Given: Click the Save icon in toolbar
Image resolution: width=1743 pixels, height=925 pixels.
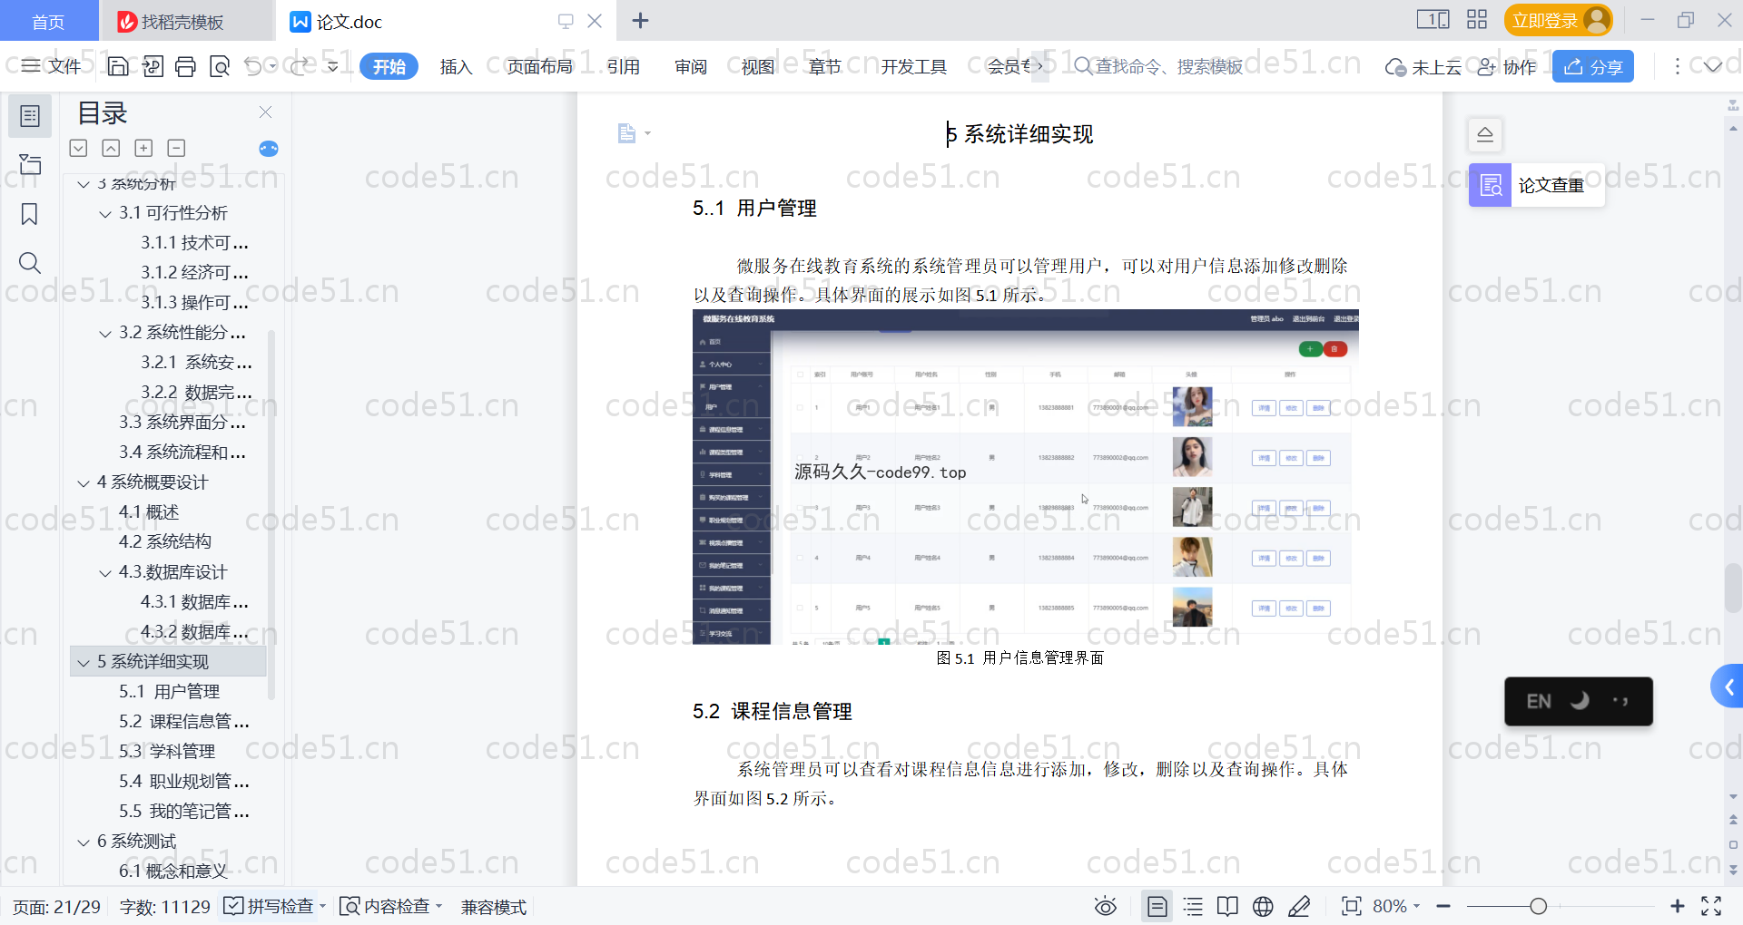Looking at the screenshot, I should [118, 66].
